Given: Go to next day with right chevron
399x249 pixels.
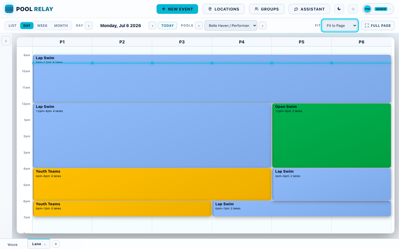Looking at the screenshot, I should pyautogui.click(x=152, y=25).
